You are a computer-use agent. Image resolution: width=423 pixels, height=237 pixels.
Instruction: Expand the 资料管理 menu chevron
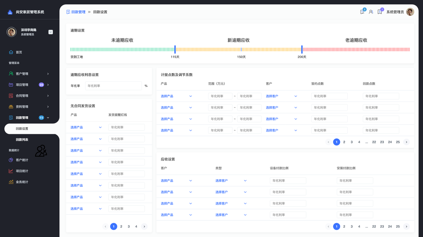pos(48,107)
